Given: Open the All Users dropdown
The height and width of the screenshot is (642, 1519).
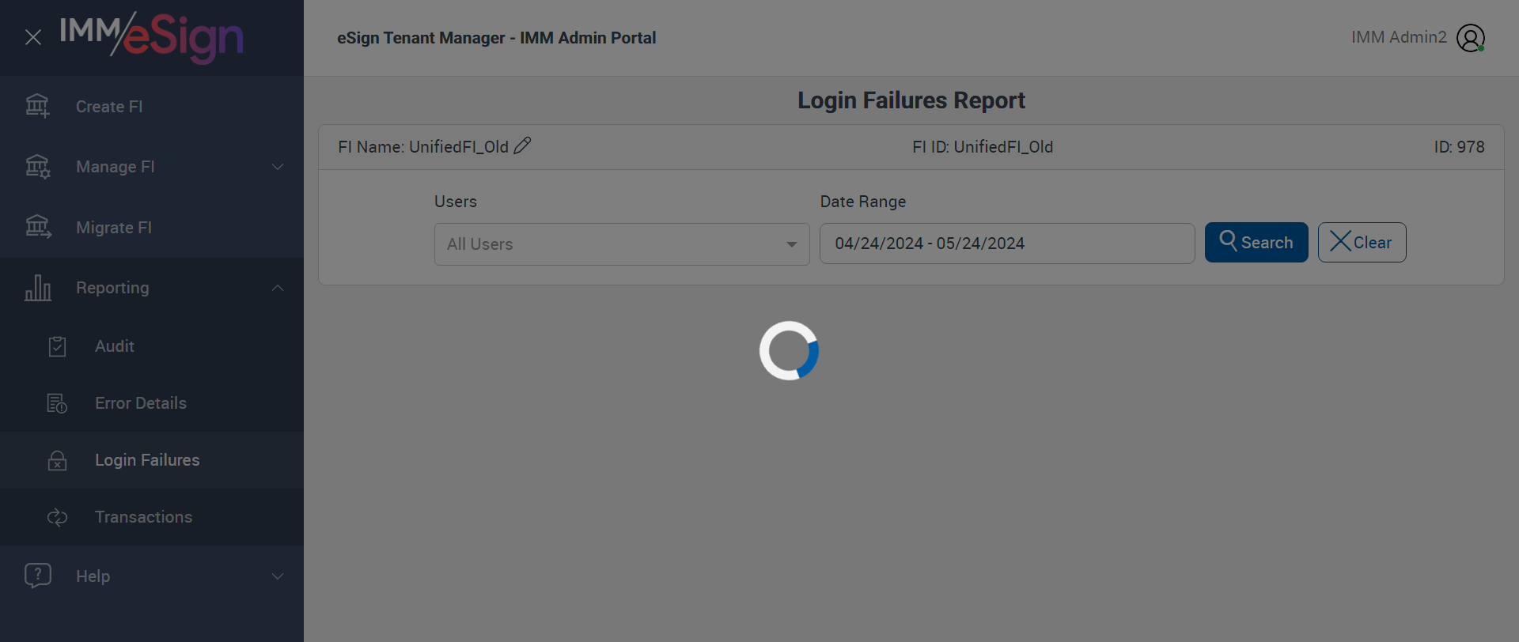Looking at the screenshot, I should (x=622, y=244).
